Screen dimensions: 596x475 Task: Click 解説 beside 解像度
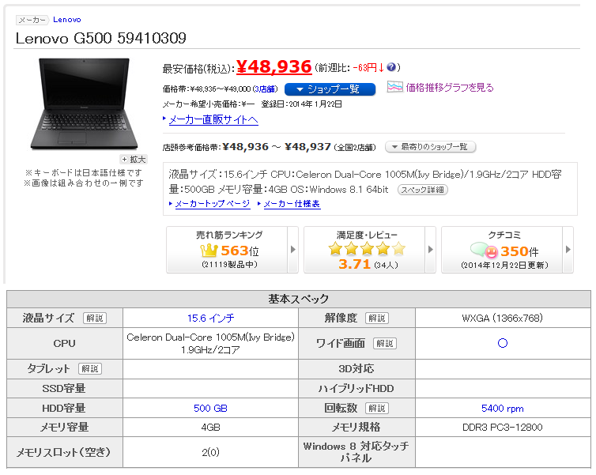click(377, 318)
